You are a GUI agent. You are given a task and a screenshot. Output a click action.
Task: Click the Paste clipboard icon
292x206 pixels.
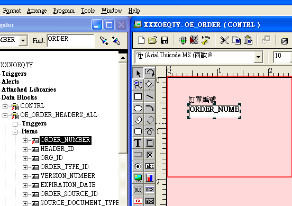(x=248, y=40)
